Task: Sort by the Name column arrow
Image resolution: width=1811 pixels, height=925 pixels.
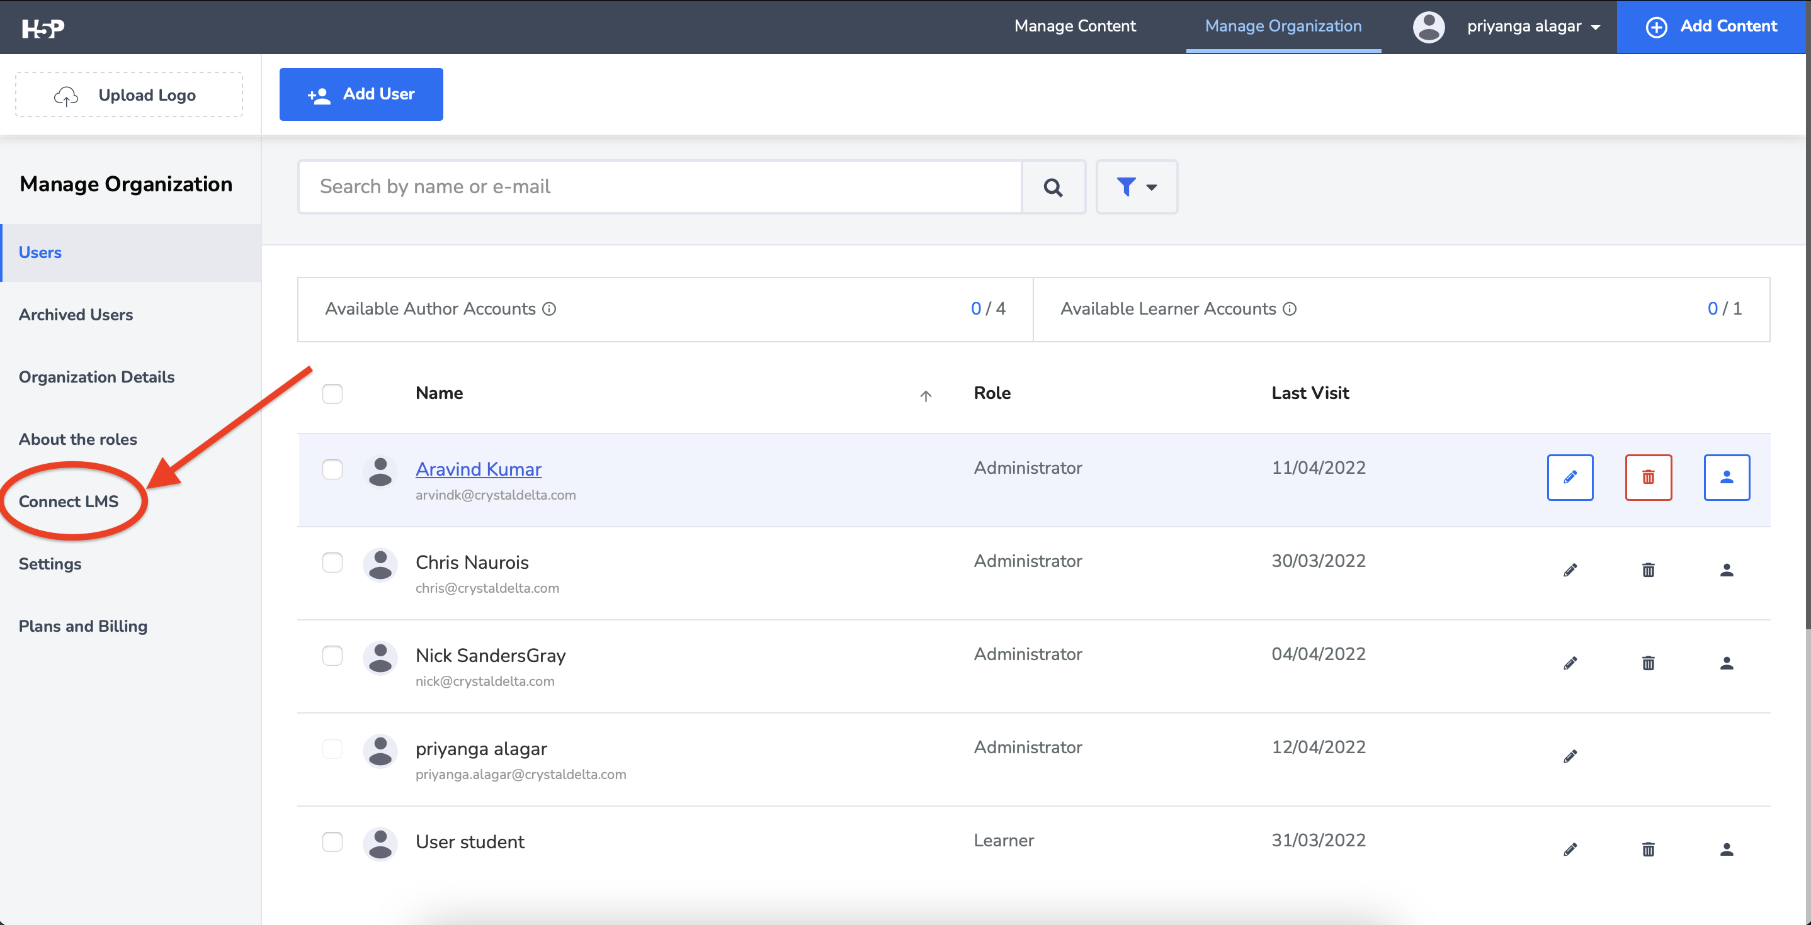Action: (x=925, y=395)
